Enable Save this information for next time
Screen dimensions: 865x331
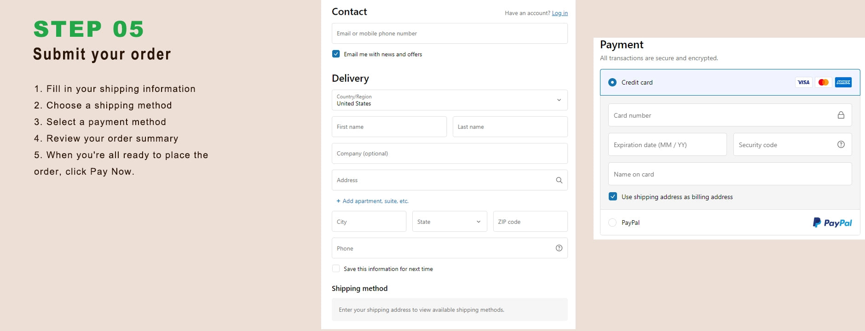pos(336,269)
